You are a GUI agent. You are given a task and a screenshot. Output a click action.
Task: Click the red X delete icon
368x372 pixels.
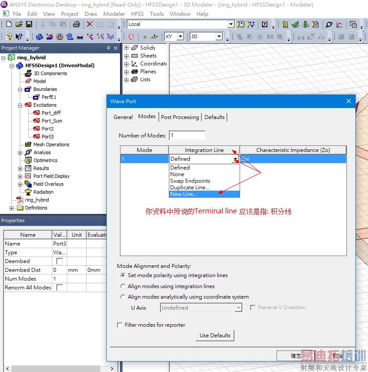click(x=90, y=24)
